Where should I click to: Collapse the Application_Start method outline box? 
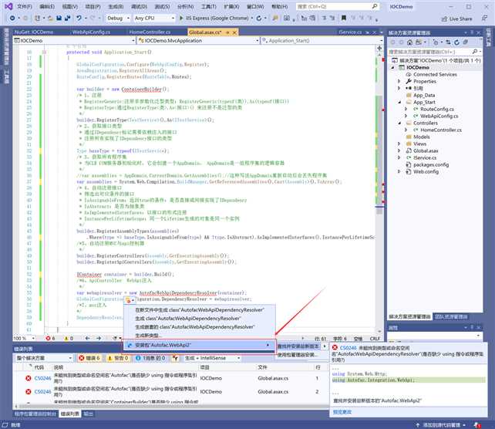[44, 52]
